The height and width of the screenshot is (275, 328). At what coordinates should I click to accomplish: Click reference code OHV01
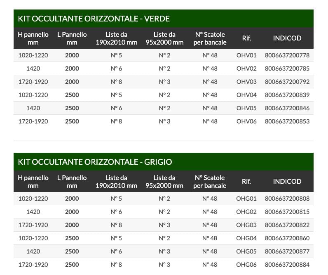(246, 55)
